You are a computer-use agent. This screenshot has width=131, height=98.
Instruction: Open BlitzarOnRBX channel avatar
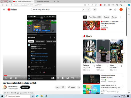[x=5, y=87]
